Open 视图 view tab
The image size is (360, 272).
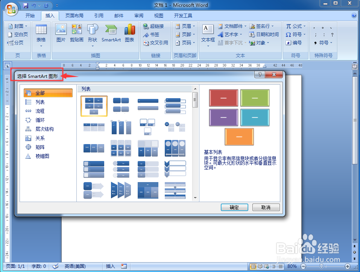(159, 15)
